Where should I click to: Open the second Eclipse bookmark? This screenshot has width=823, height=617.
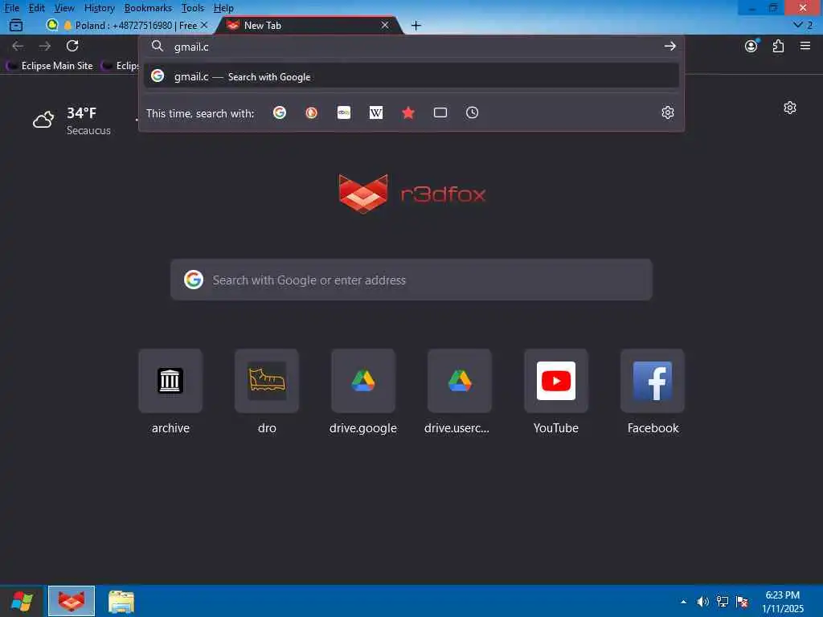pos(120,66)
